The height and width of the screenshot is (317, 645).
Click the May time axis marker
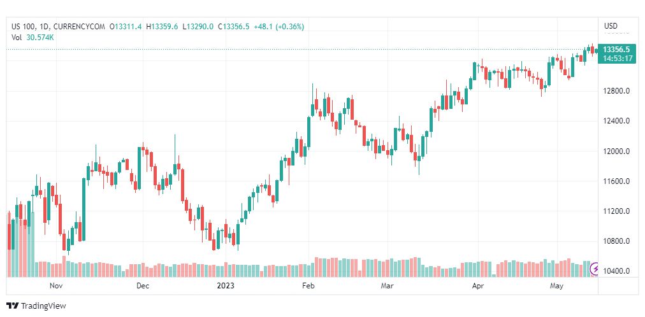point(557,286)
